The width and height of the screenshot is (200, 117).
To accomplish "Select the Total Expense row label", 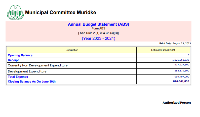I will pos(18,77).
